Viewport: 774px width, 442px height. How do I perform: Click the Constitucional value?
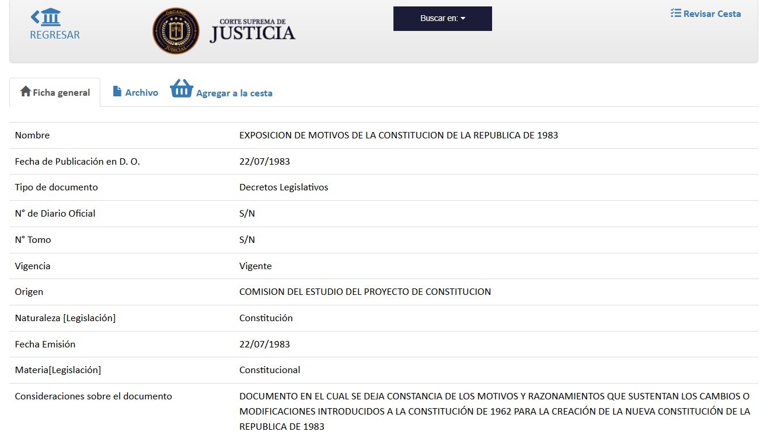click(270, 370)
